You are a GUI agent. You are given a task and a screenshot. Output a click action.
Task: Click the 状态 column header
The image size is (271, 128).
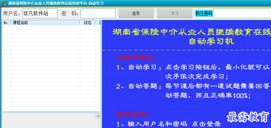click(88, 23)
